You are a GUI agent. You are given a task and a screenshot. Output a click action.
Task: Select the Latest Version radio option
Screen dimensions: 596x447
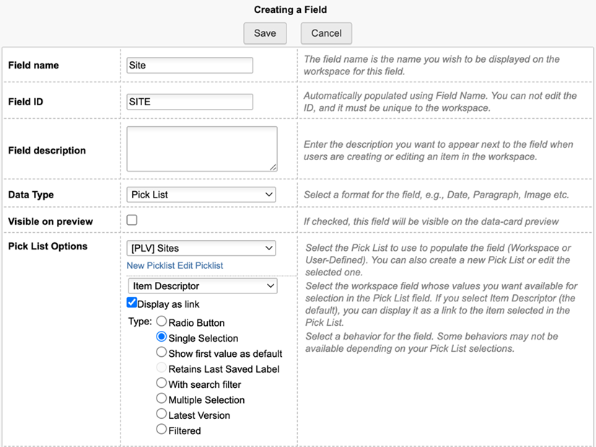tap(162, 415)
